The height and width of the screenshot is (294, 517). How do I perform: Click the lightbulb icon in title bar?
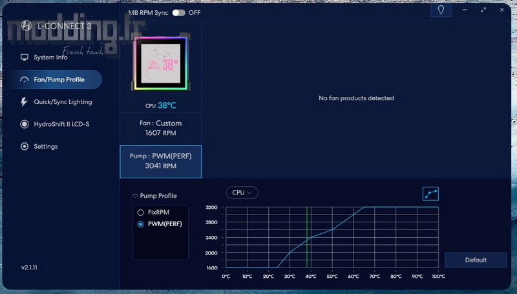click(441, 10)
